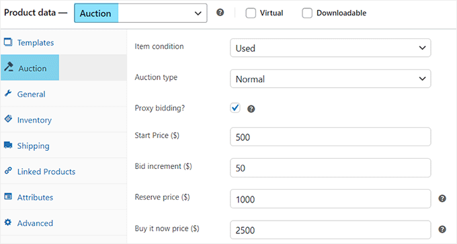
Task: Open the Auction type dropdown
Action: pyautogui.click(x=330, y=79)
